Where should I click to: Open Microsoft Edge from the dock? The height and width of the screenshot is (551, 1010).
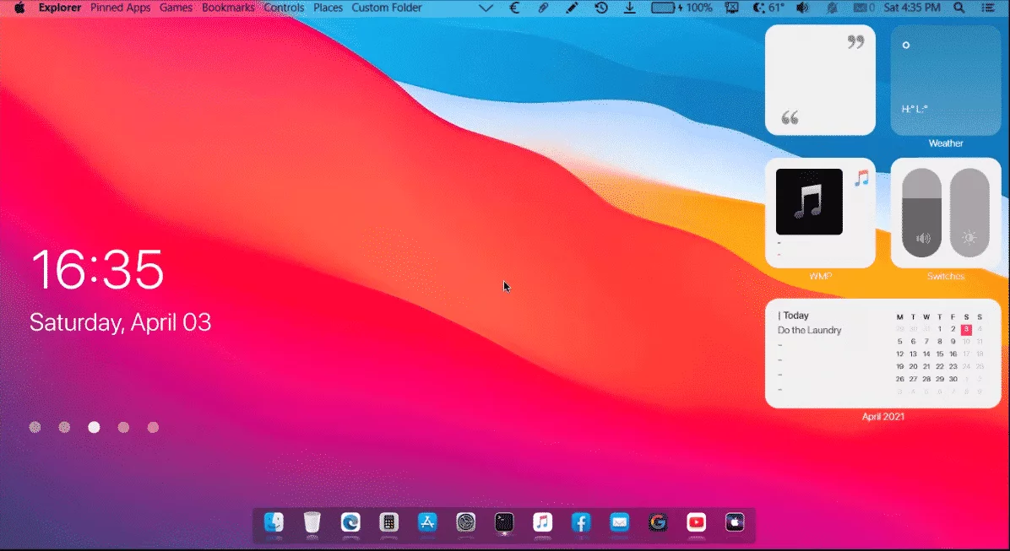click(x=350, y=523)
